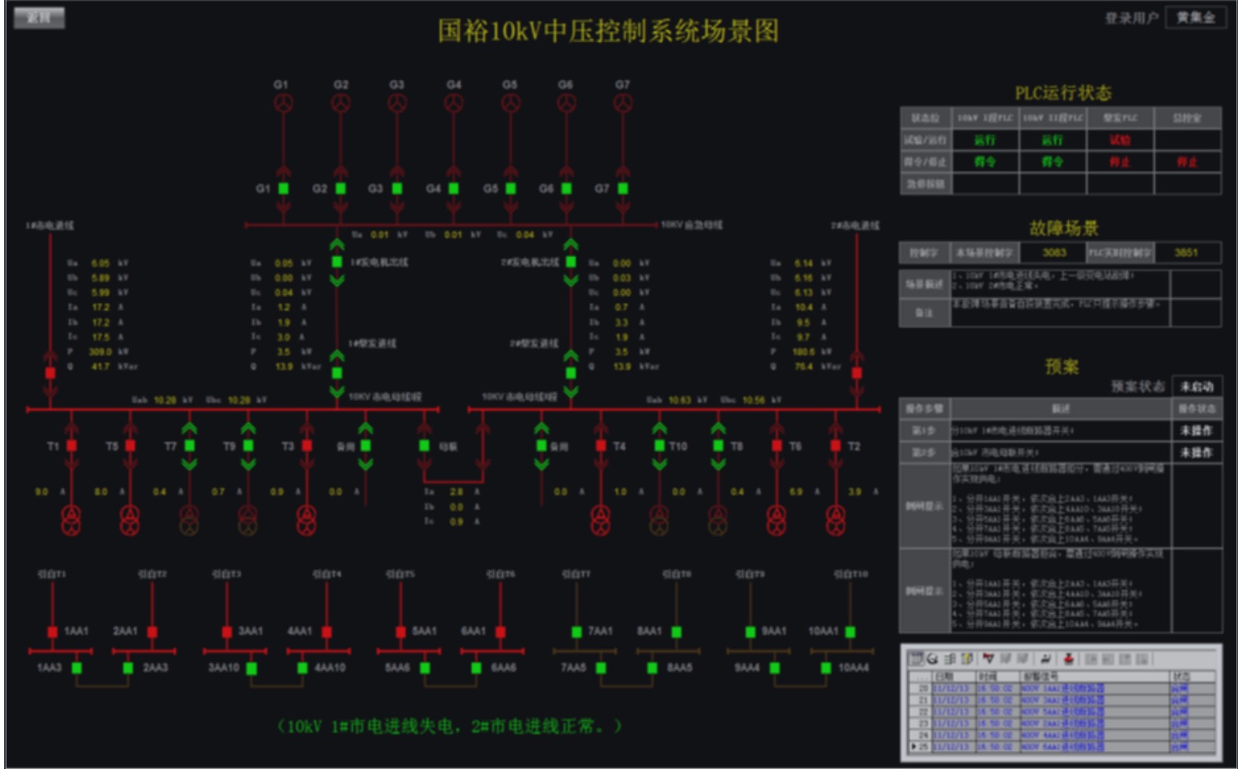The width and height of the screenshot is (1238, 769).
Task: Click the scene control word value 3083
Action: point(1053,252)
